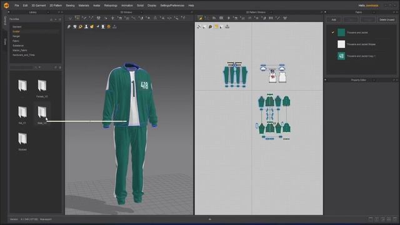
Task: Open the Sewing menu
Action: (70, 6)
